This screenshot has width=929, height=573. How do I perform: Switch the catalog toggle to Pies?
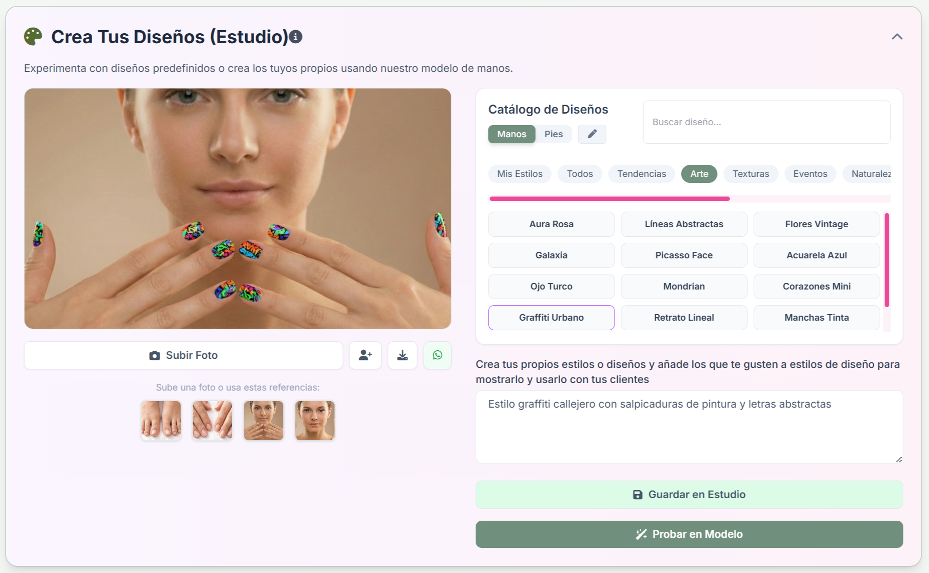click(554, 134)
